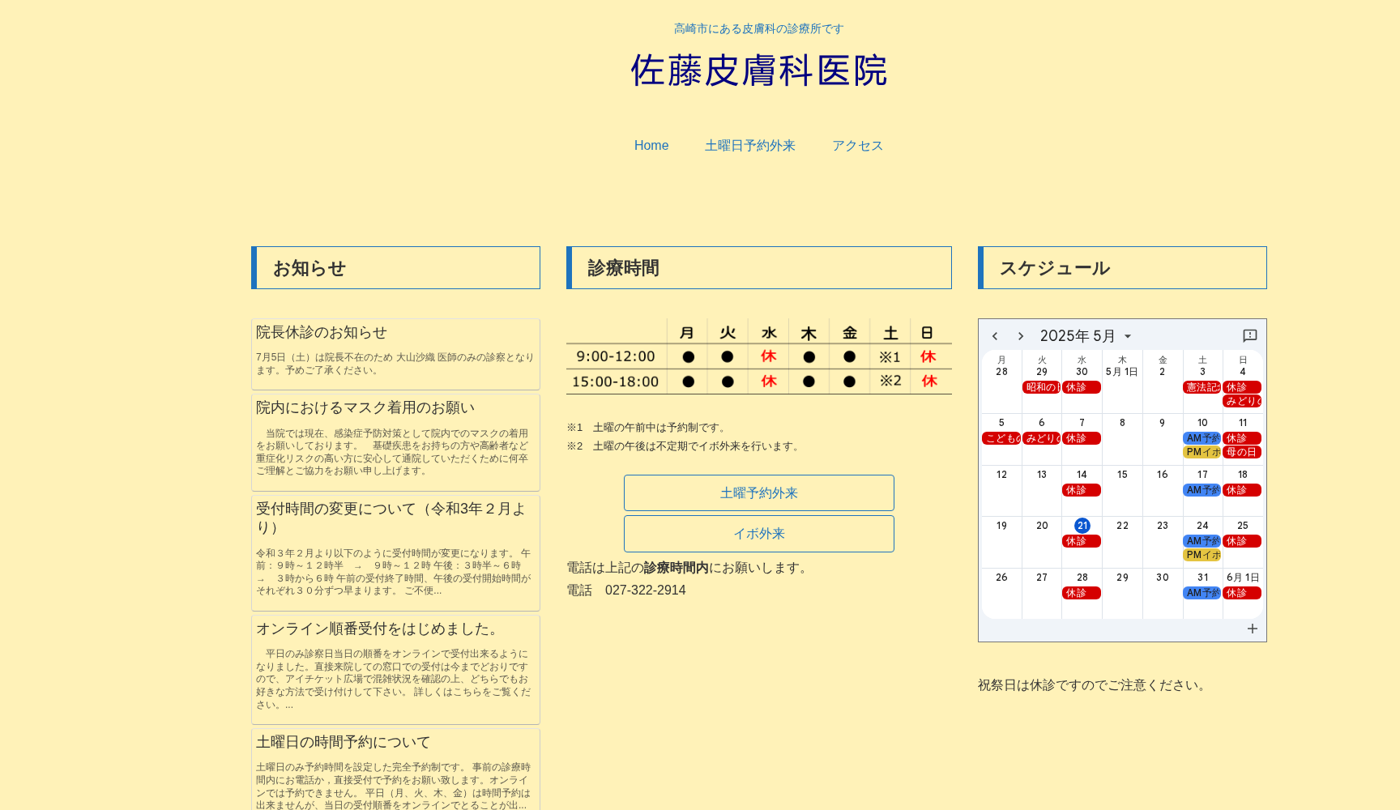Viewport: 1400px width, 810px height.
Task: Go to next month in calendar
Action: pos(1021,336)
